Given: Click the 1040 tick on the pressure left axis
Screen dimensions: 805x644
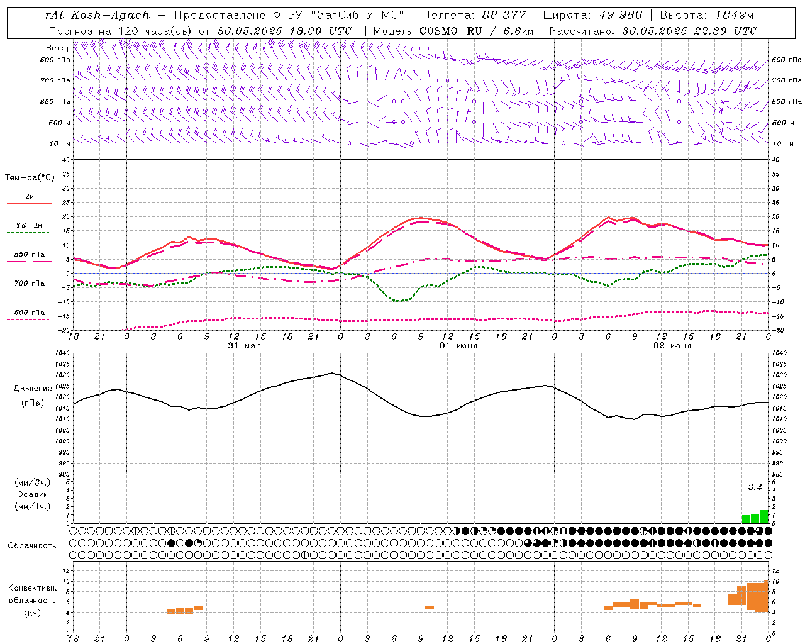Looking at the screenshot, I should (62, 353).
